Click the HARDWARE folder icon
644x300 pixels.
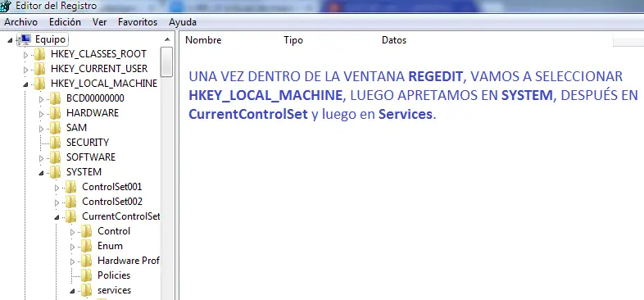pyautogui.click(x=56, y=113)
